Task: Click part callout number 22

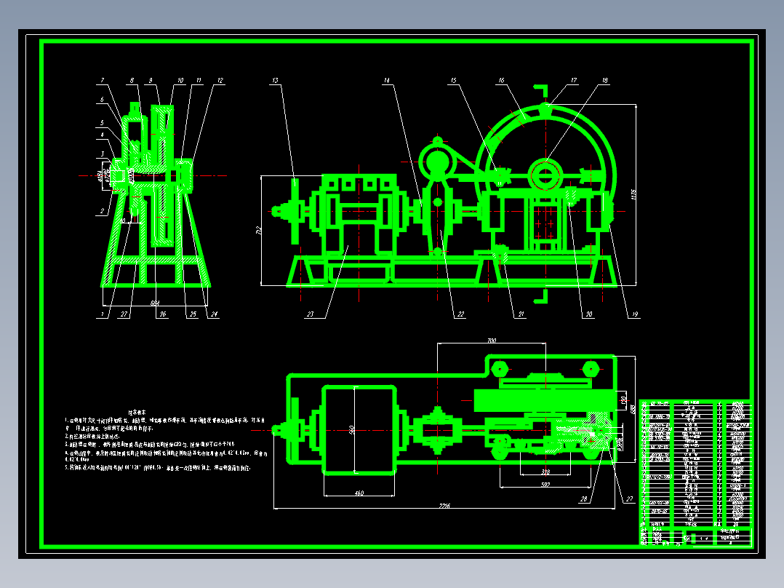Action: [x=460, y=314]
